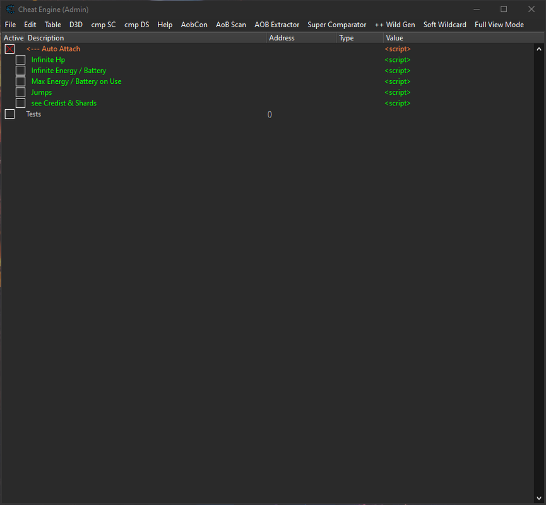Enable the Infinite Hp checkbox
546x505 pixels.
coord(21,60)
